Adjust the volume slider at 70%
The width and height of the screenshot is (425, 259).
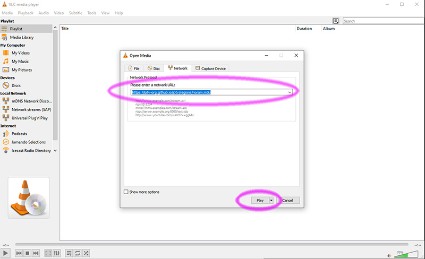pos(405,254)
